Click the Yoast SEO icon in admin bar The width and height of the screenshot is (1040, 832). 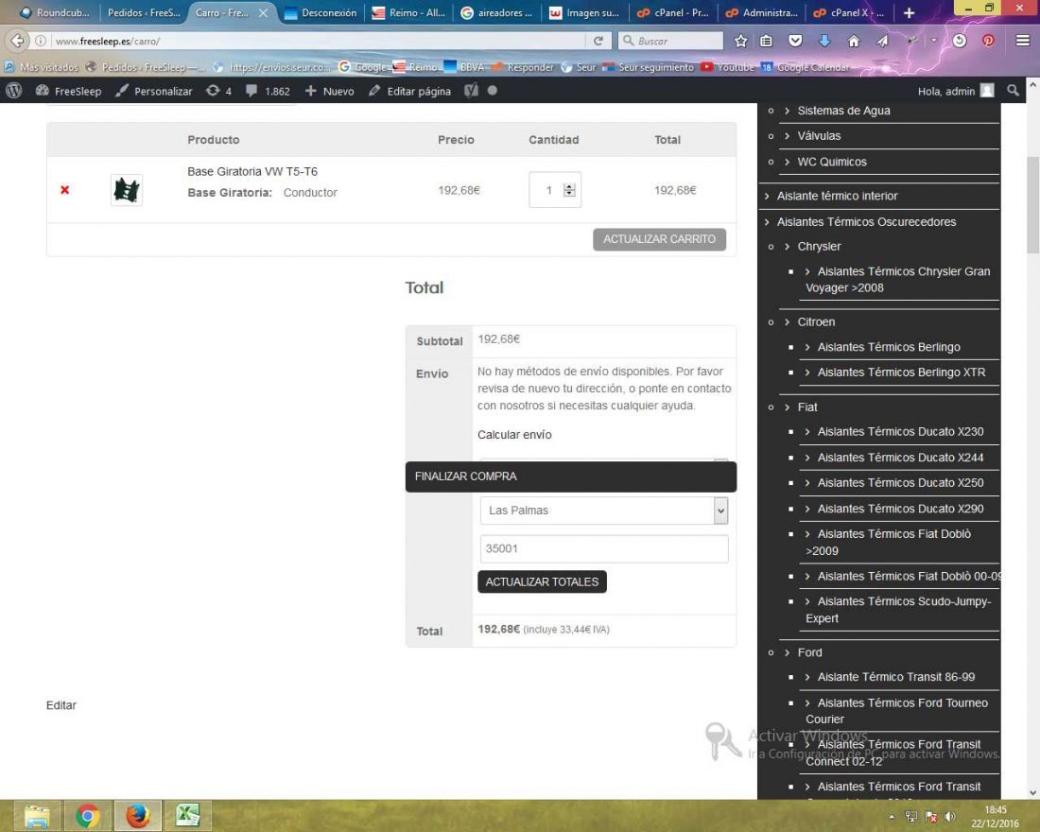(x=471, y=91)
